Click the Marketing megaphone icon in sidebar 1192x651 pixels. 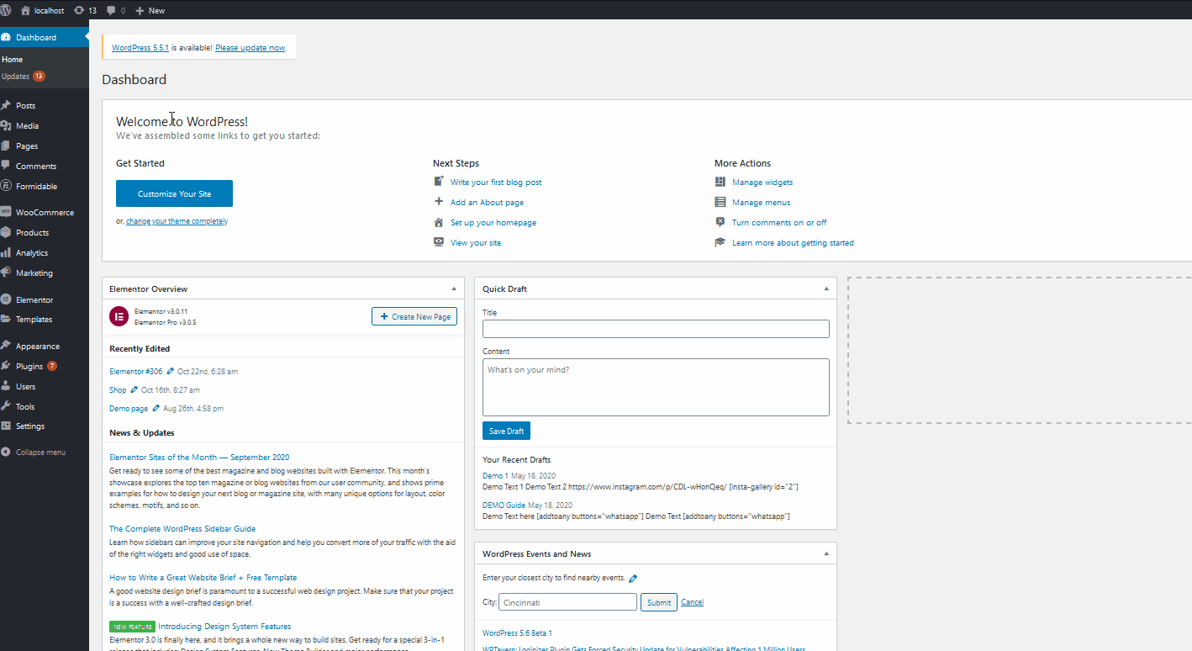coord(6,273)
